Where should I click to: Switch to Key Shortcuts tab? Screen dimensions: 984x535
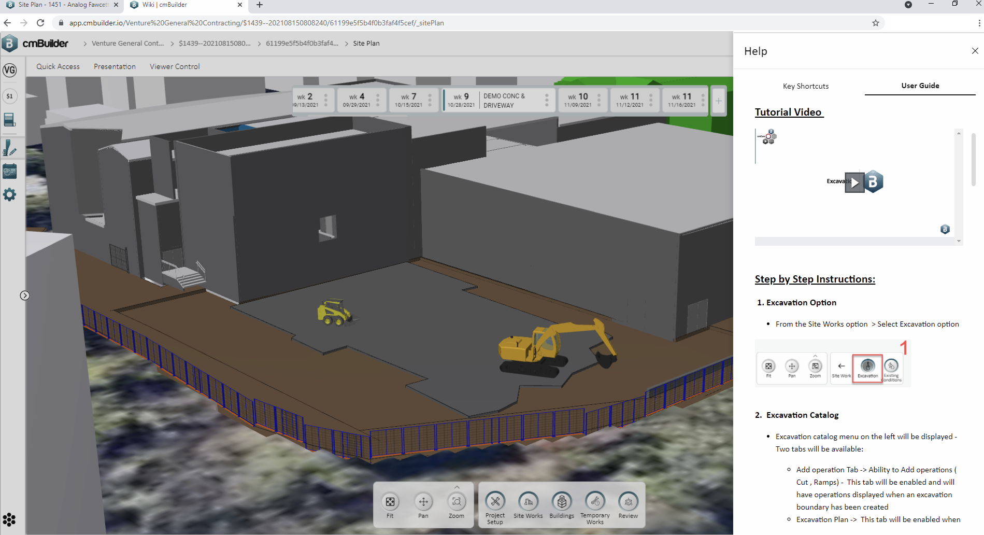(806, 86)
